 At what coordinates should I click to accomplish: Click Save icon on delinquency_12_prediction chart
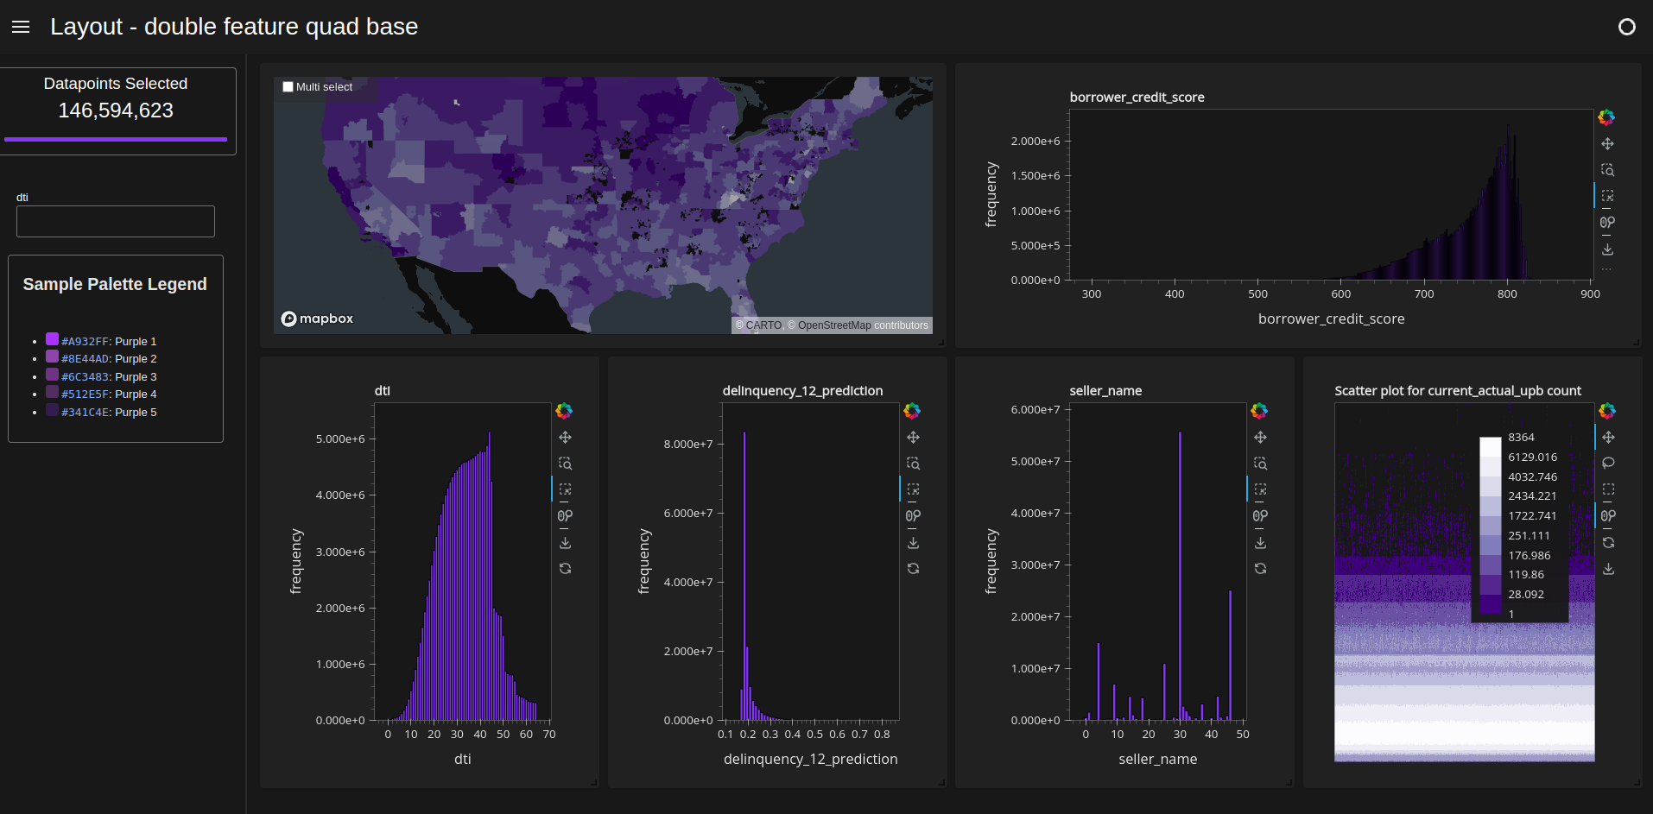(913, 542)
